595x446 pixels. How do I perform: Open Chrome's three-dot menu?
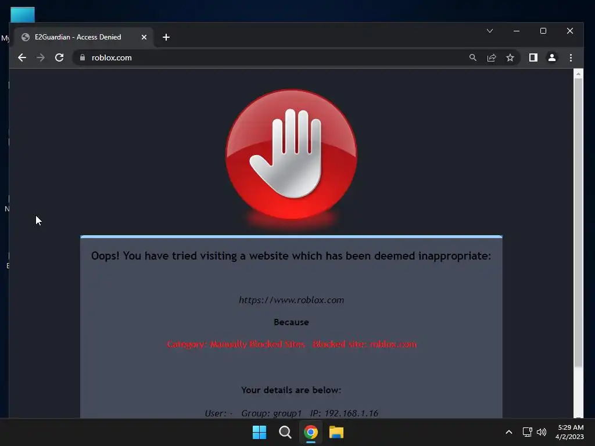click(x=571, y=57)
